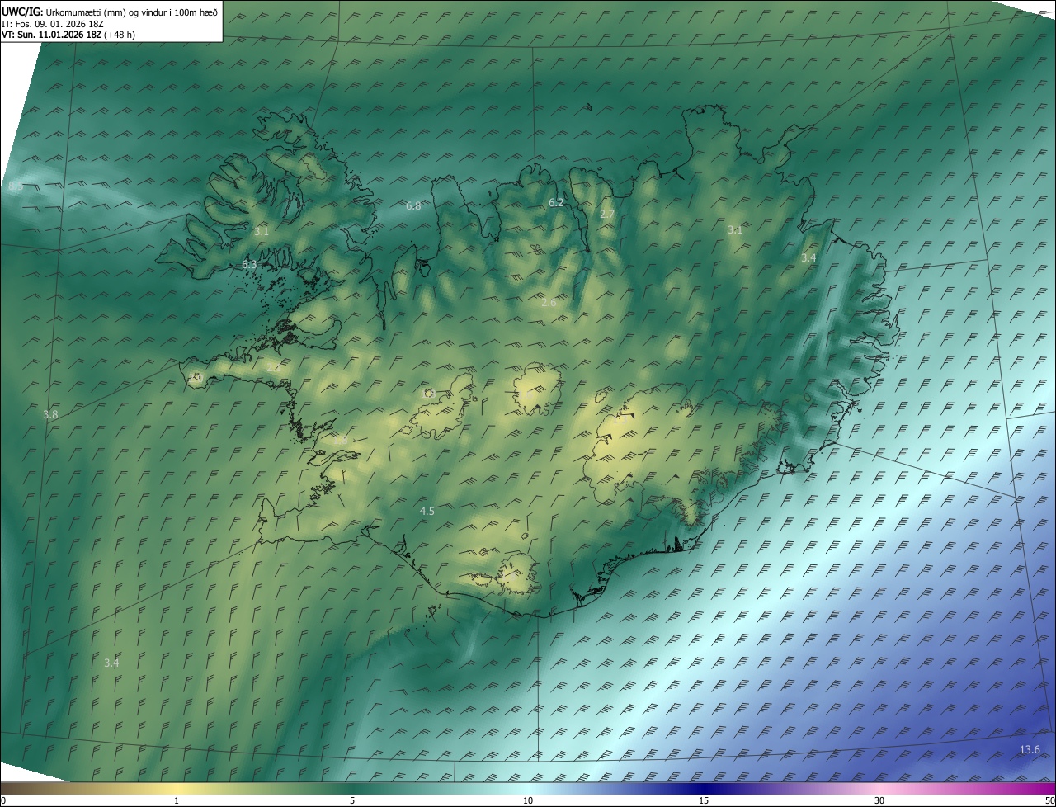Click the color scale tick label 30

click(x=879, y=800)
